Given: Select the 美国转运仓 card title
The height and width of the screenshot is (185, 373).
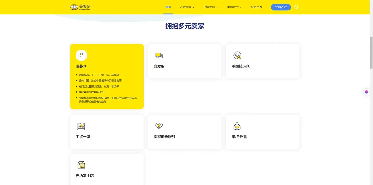Looking at the screenshot, I should (241, 67).
